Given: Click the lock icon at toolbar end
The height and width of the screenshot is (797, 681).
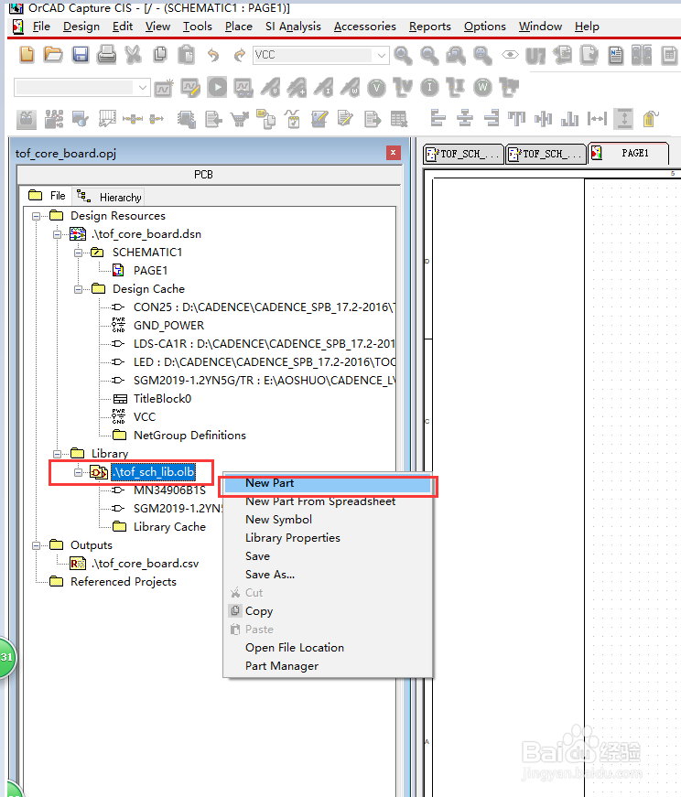Looking at the screenshot, I should (651, 118).
